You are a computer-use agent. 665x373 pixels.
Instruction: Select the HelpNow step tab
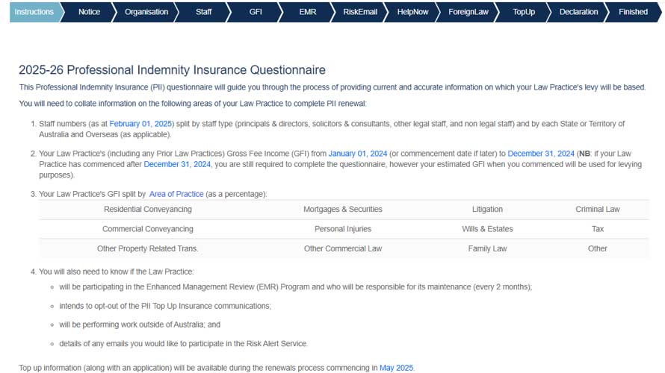412,12
